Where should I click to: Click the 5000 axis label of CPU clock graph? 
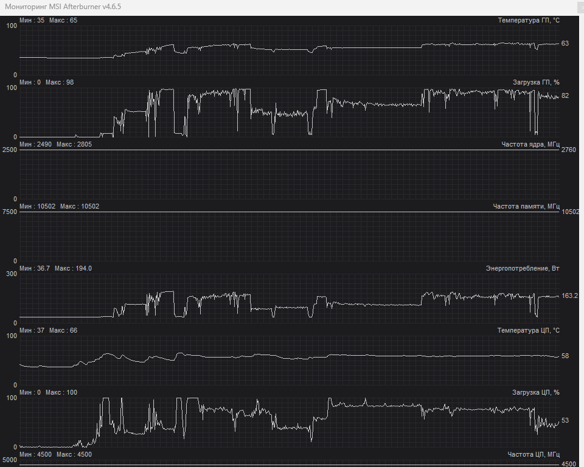[10, 460]
